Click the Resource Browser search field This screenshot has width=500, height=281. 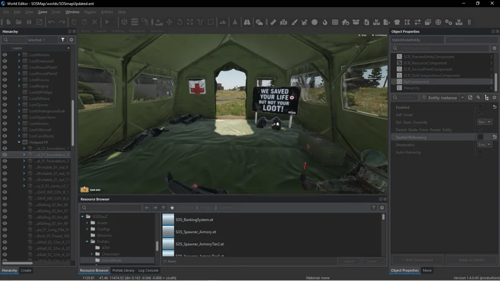(111, 208)
